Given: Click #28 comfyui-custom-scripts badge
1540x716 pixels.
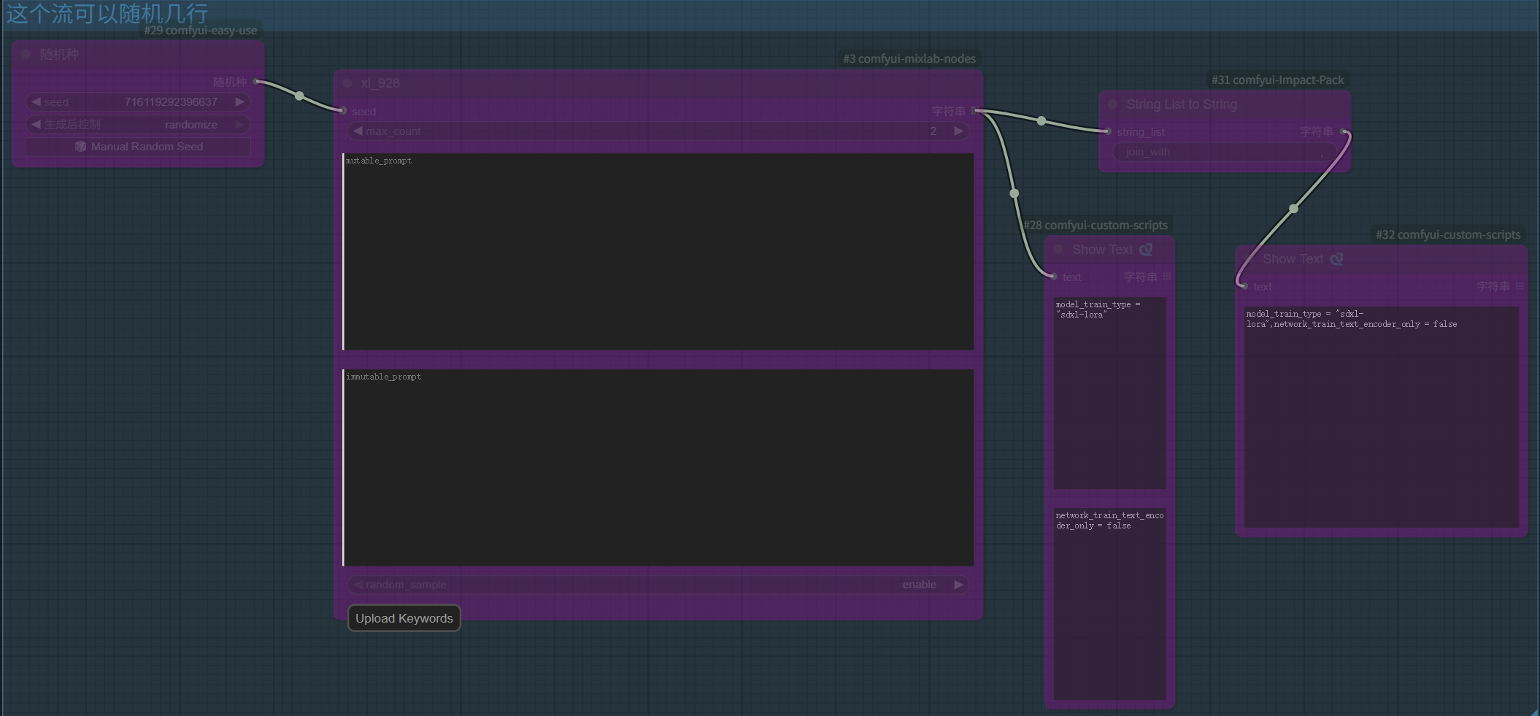Looking at the screenshot, I should coord(1096,225).
